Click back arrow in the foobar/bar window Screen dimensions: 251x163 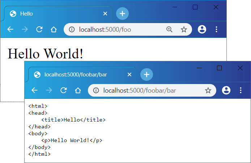tap(35, 91)
